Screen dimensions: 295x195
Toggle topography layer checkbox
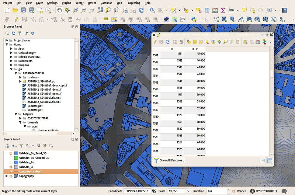click(x=11, y=176)
